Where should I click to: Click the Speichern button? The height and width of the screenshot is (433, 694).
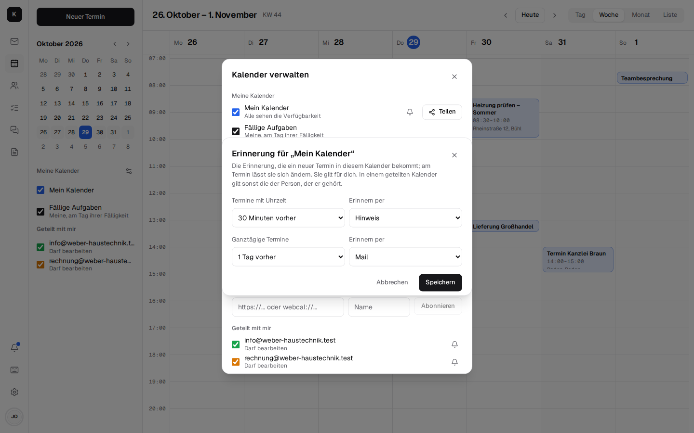pos(440,282)
